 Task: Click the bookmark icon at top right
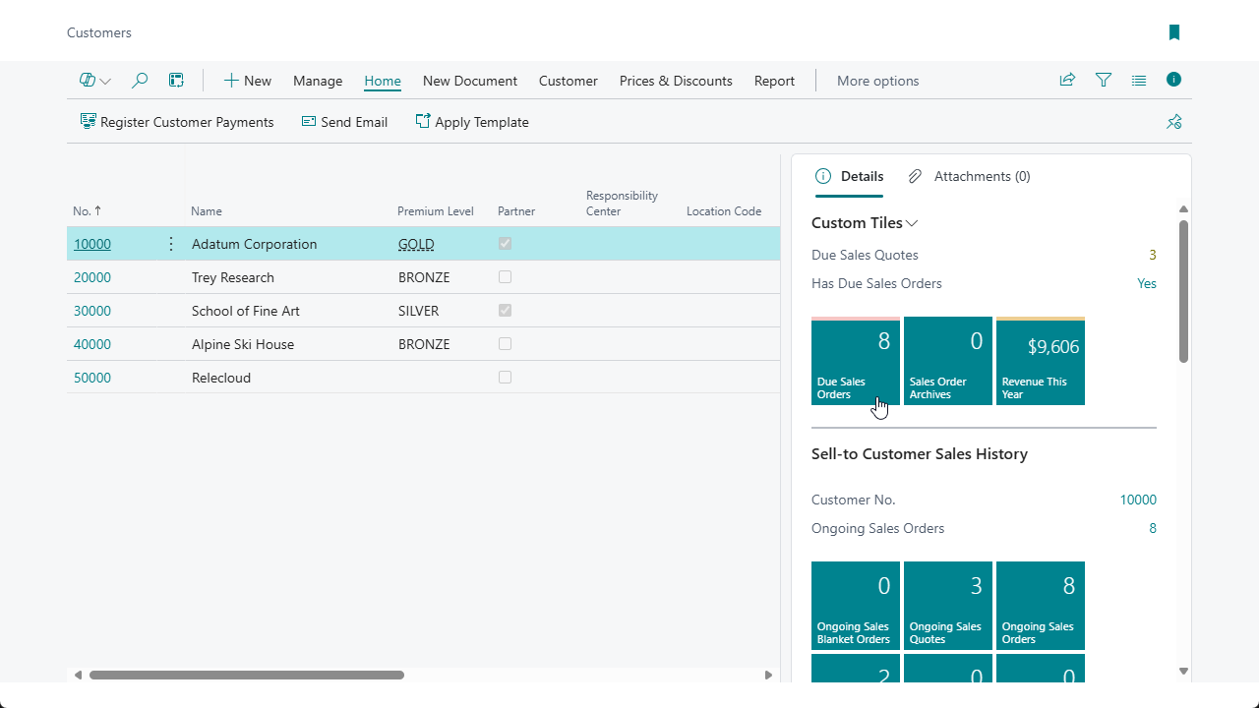point(1173,32)
